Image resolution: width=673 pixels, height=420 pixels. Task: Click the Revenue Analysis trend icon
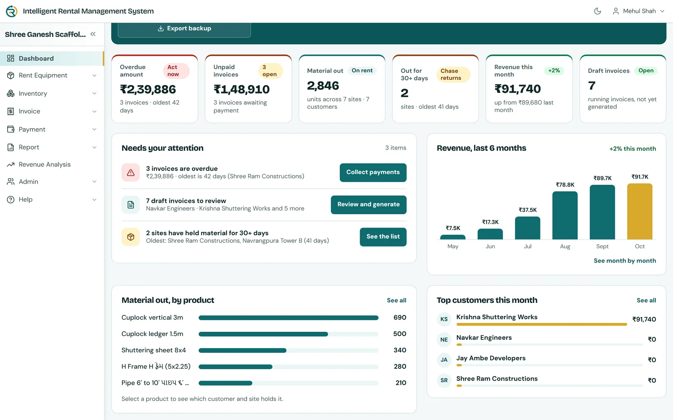(x=11, y=165)
